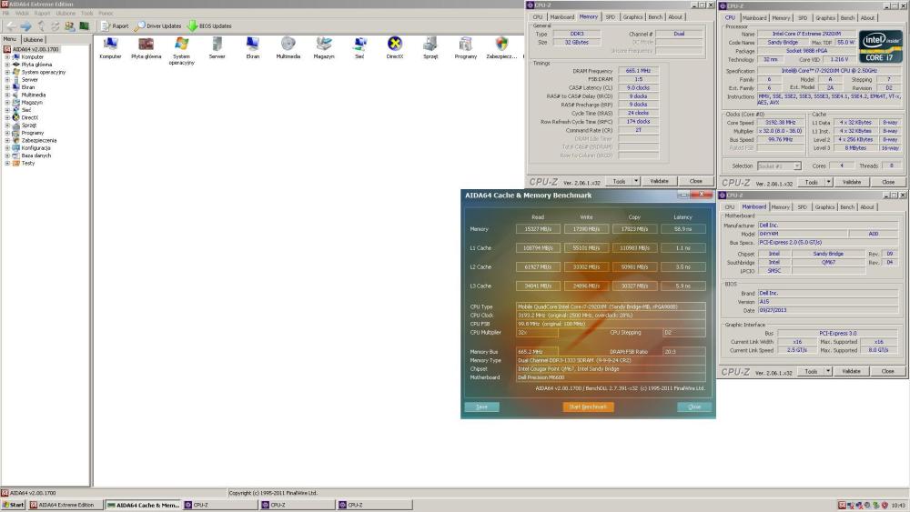
Task: Expand the Ekran node in sidebar tree
Action: tap(7, 87)
